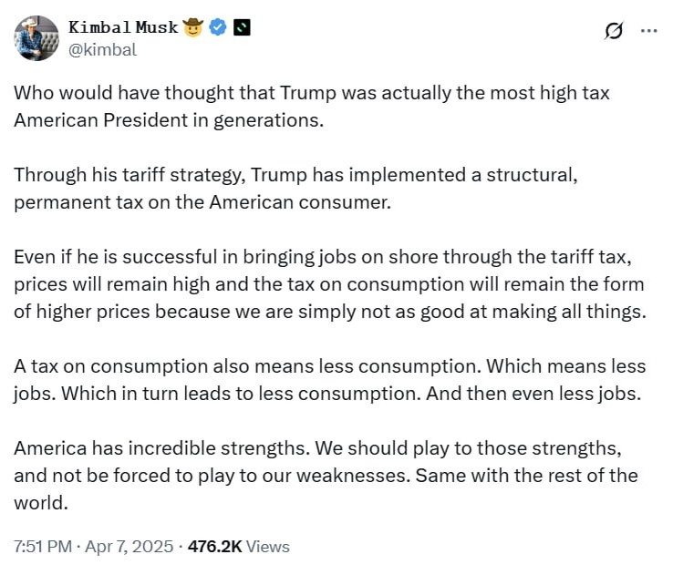Viewport: 673px width, 575px height.
Task: Click the Grok slashed-circle icon
Action: pos(615,30)
